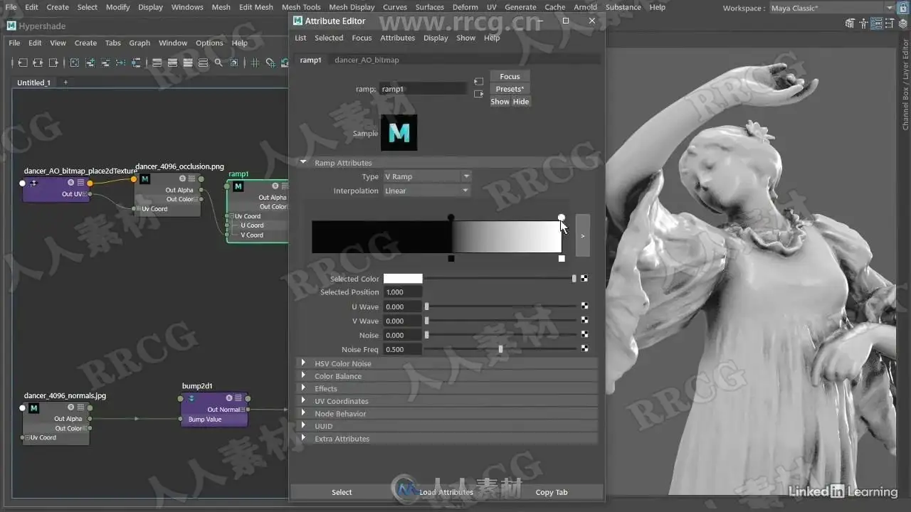Click the Focus button

point(510,76)
